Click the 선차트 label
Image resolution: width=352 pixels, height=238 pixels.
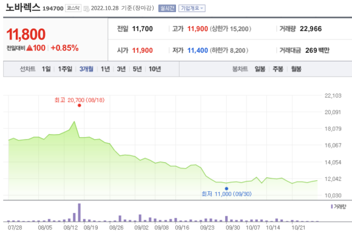click(x=27, y=69)
